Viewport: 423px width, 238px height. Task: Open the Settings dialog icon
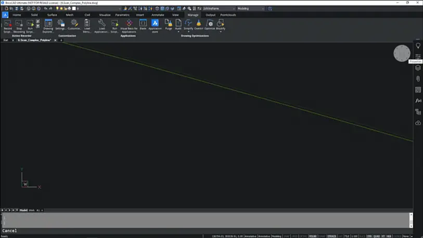pos(61,24)
